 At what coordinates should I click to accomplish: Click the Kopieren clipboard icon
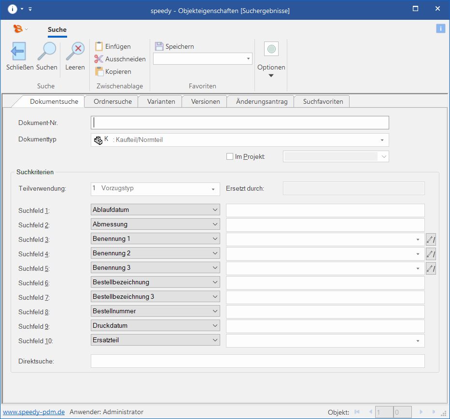(99, 71)
